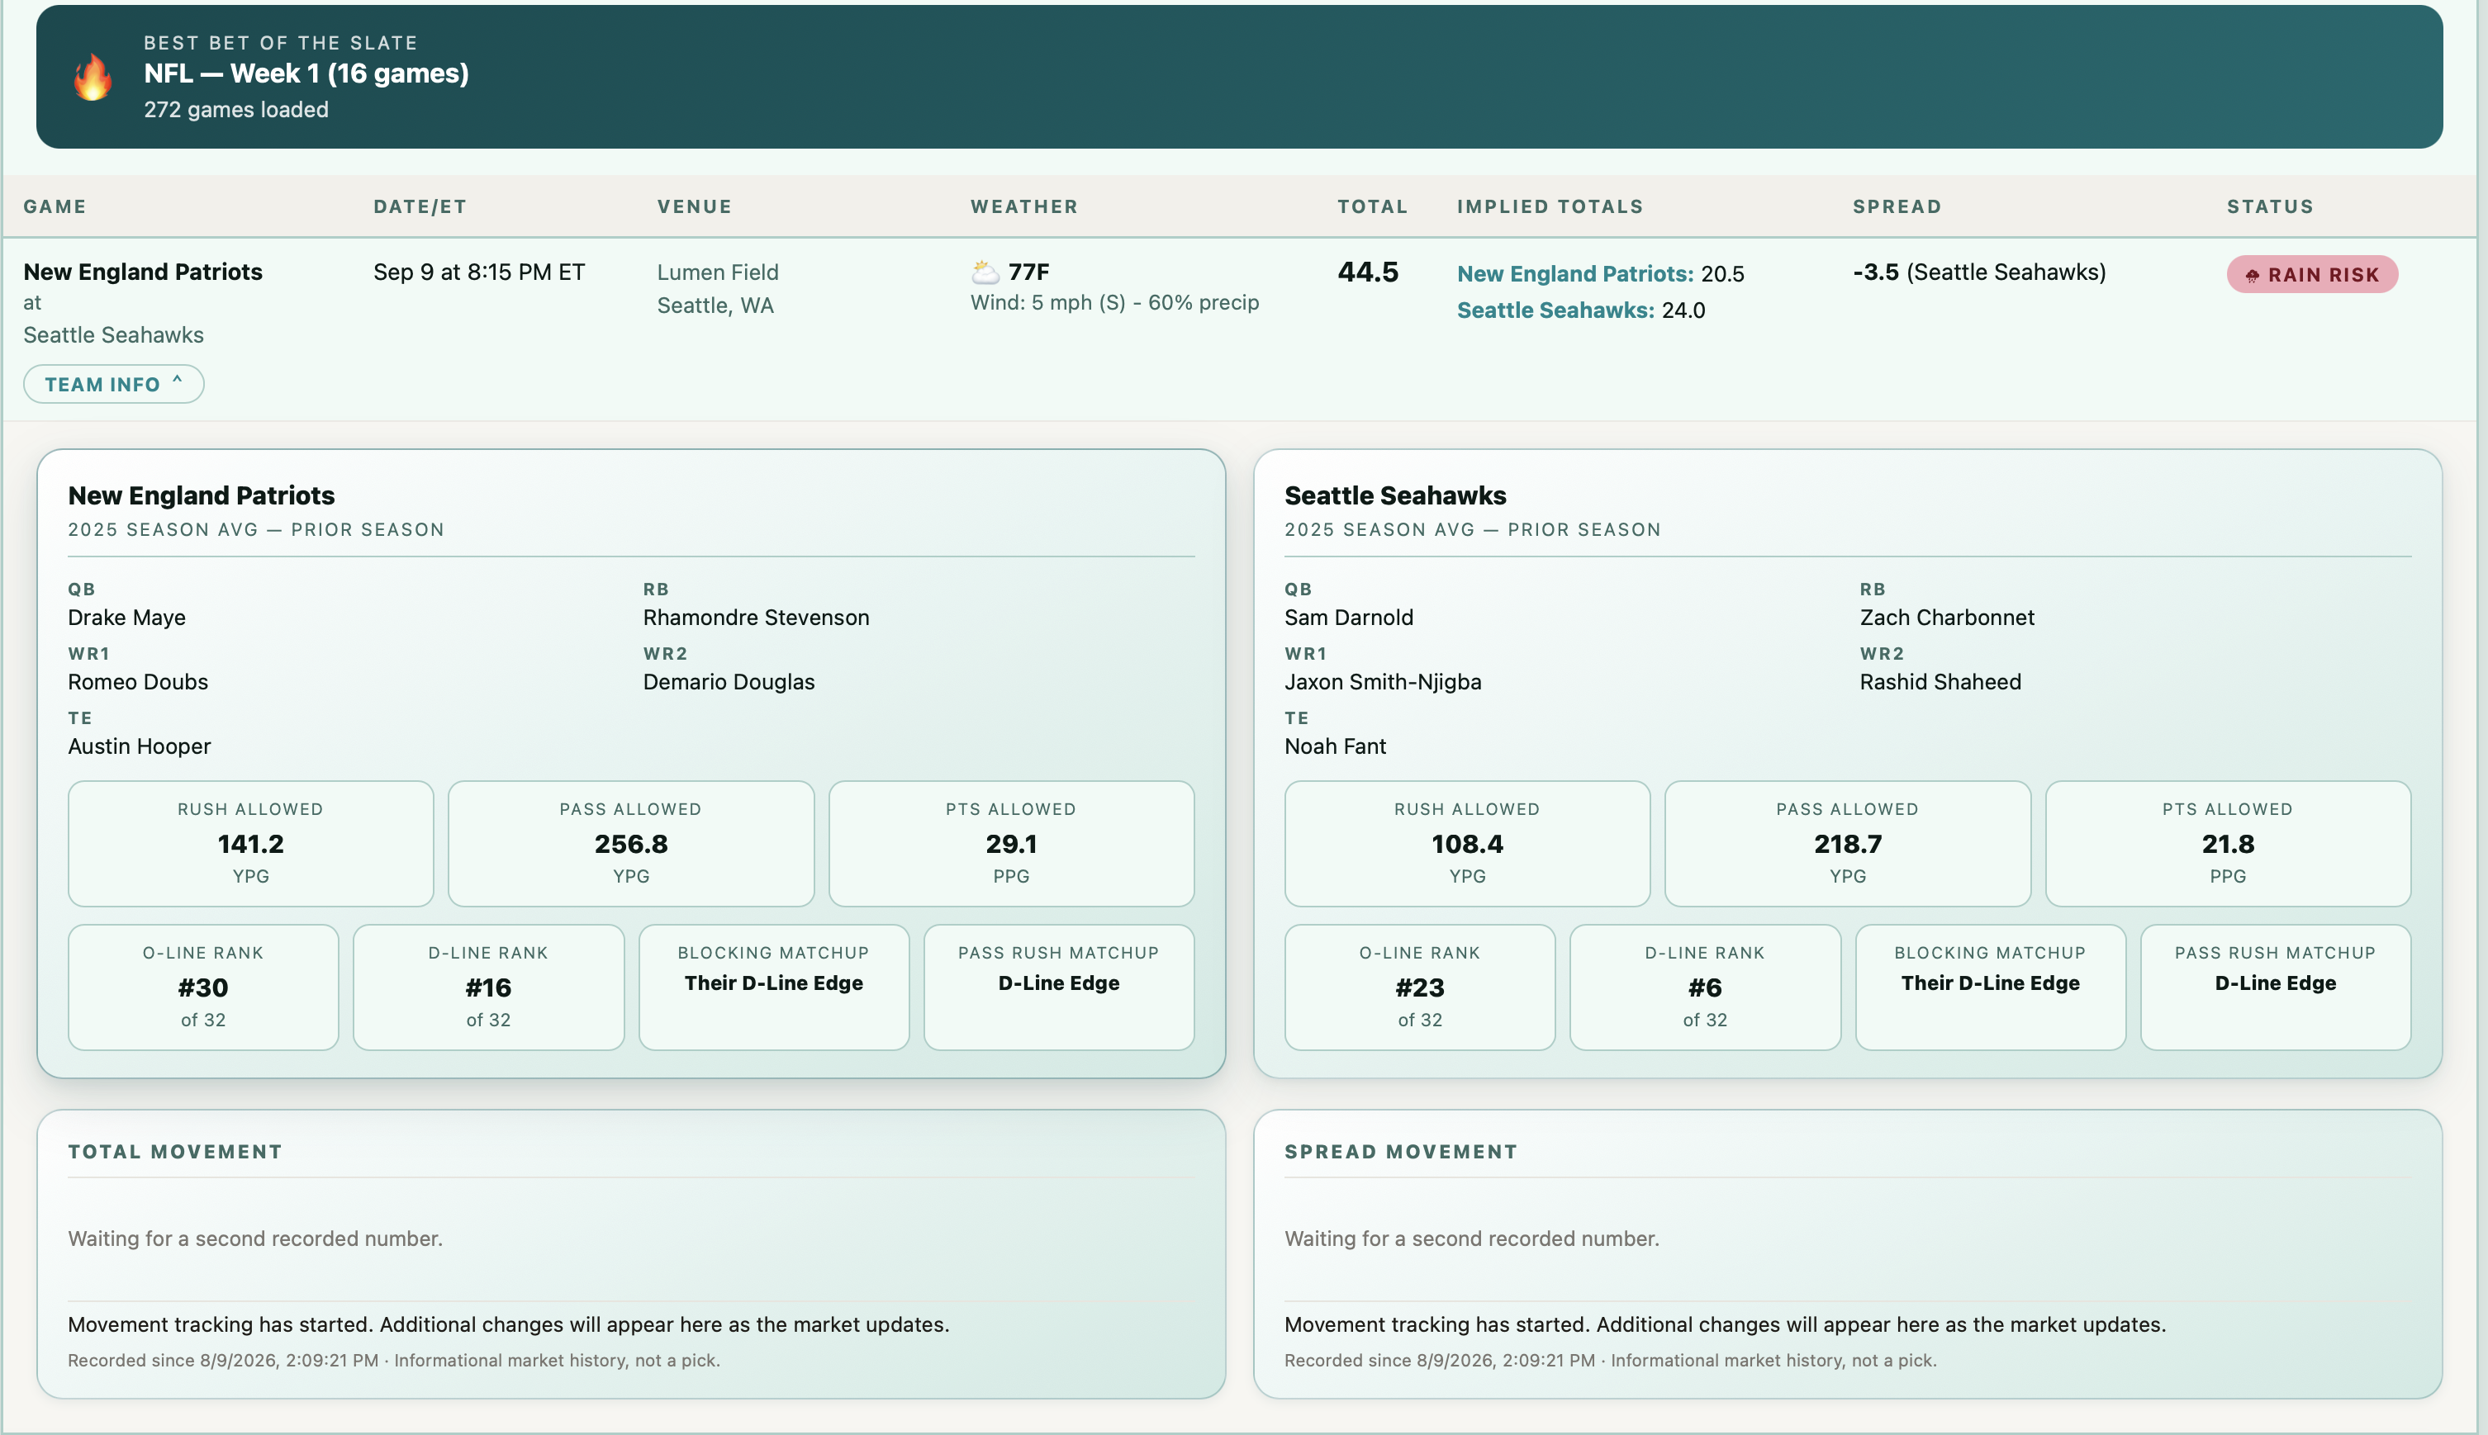This screenshot has height=1435, width=2488.
Task: Click the Seahawks Rush Allowed 108.4 YPG tile
Action: point(1467,844)
